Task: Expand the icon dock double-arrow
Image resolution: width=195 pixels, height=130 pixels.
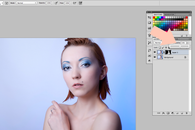Action: pos(151,12)
